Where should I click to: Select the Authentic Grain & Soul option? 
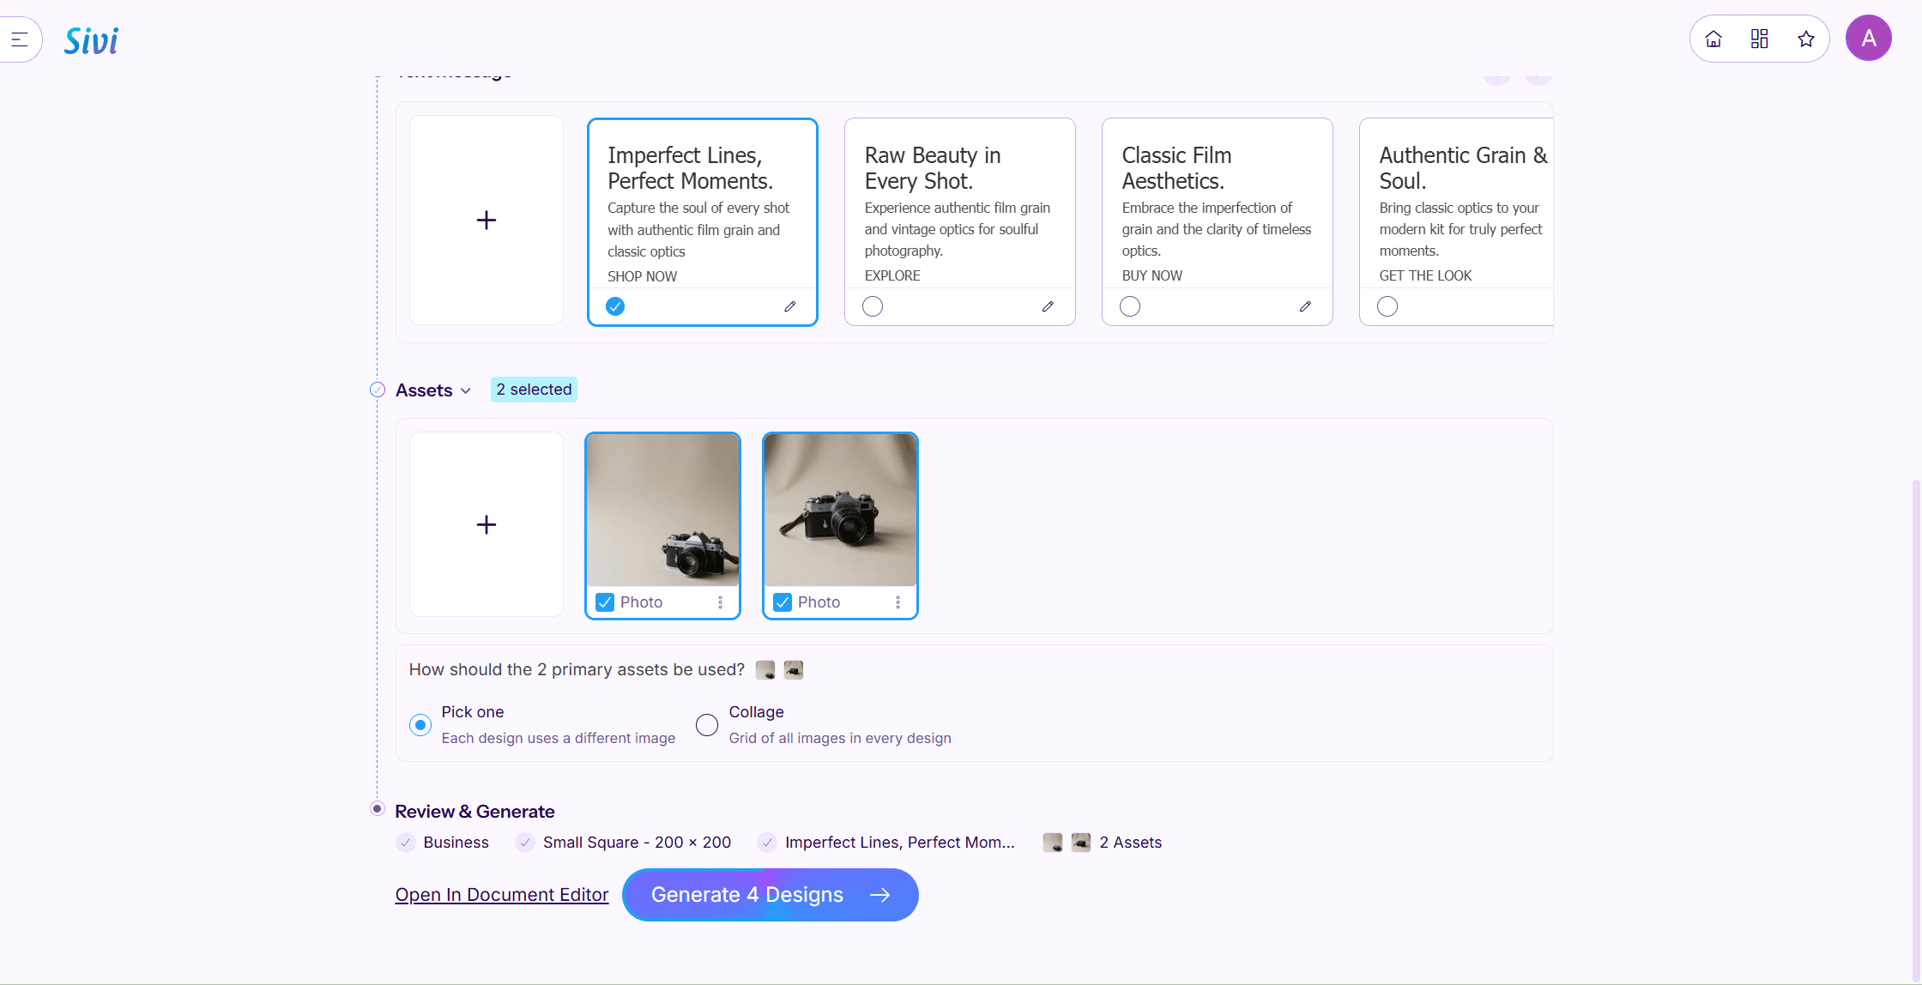point(1387,306)
